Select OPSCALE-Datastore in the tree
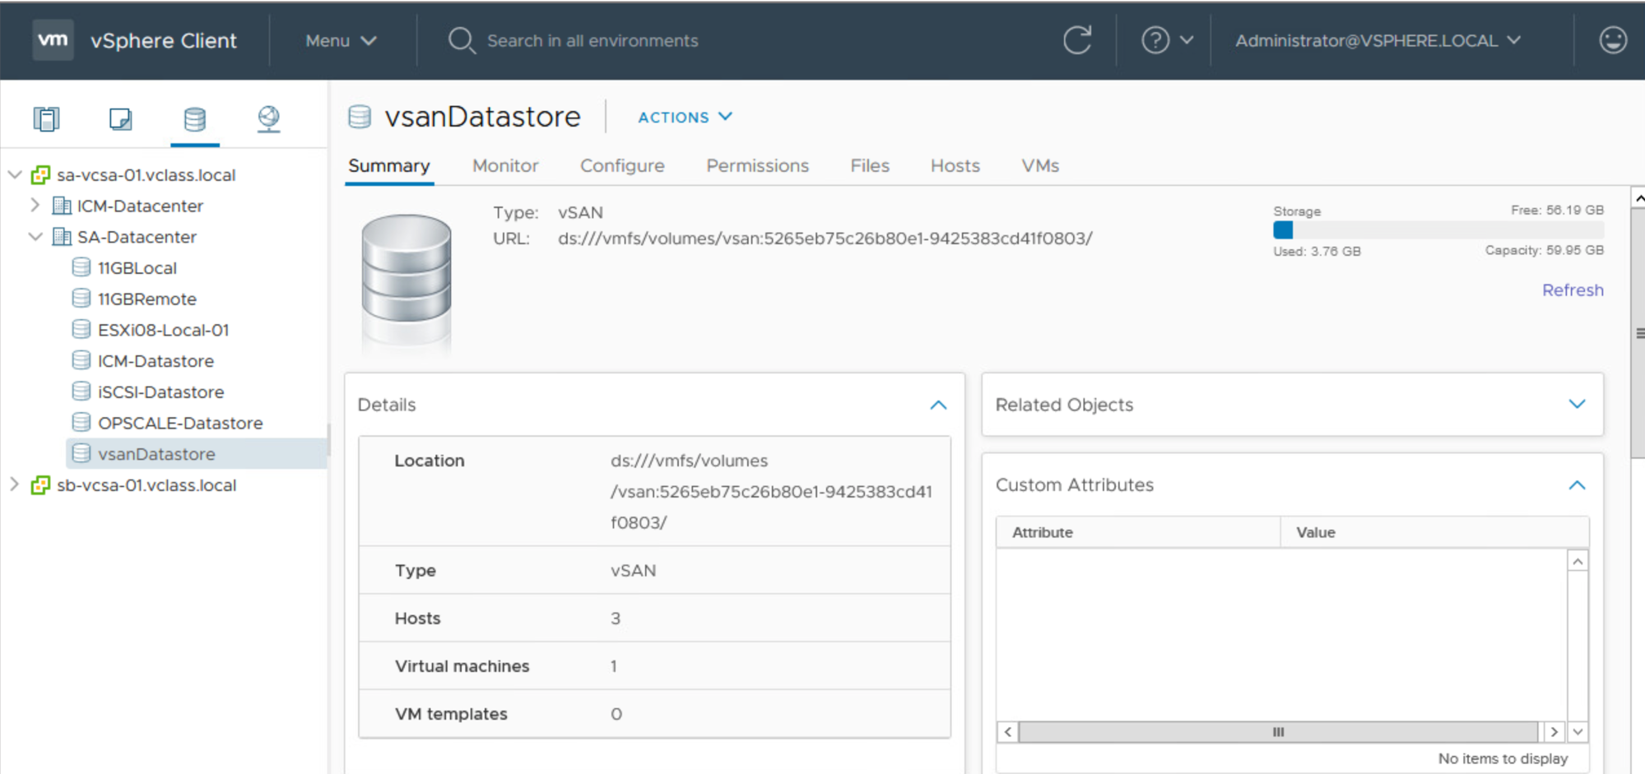The width and height of the screenshot is (1645, 774). tap(180, 423)
